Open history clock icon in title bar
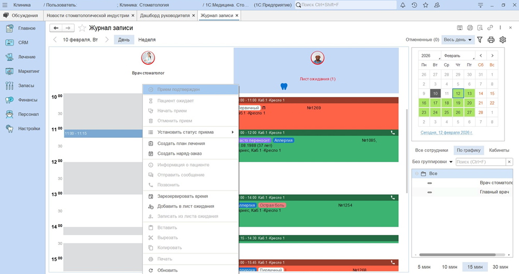519x274 pixels. [x=414, y=5]
